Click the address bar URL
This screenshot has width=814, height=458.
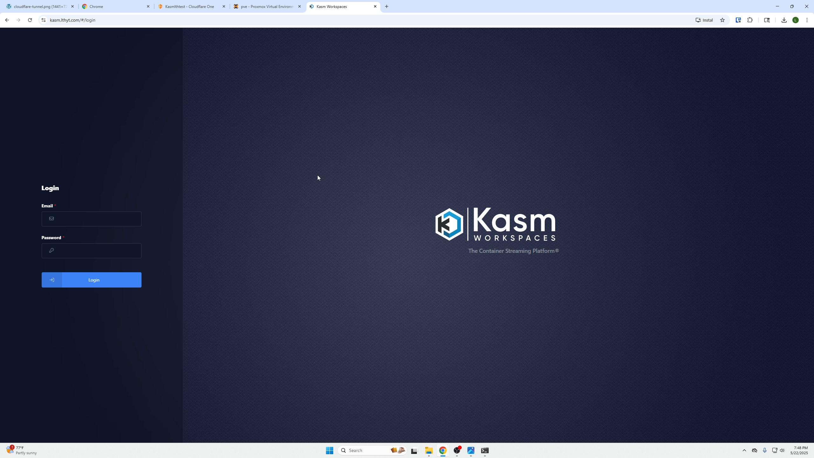coord(72,20)
